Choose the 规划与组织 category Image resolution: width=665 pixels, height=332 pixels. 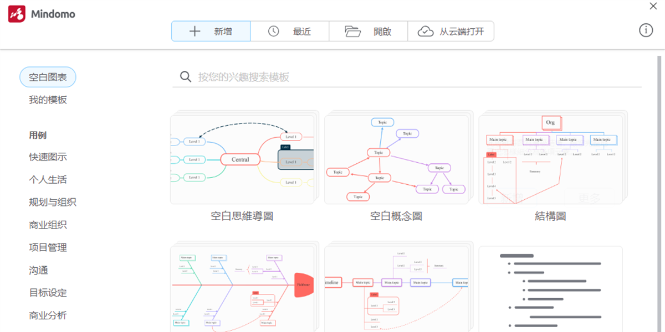(53, 203)
